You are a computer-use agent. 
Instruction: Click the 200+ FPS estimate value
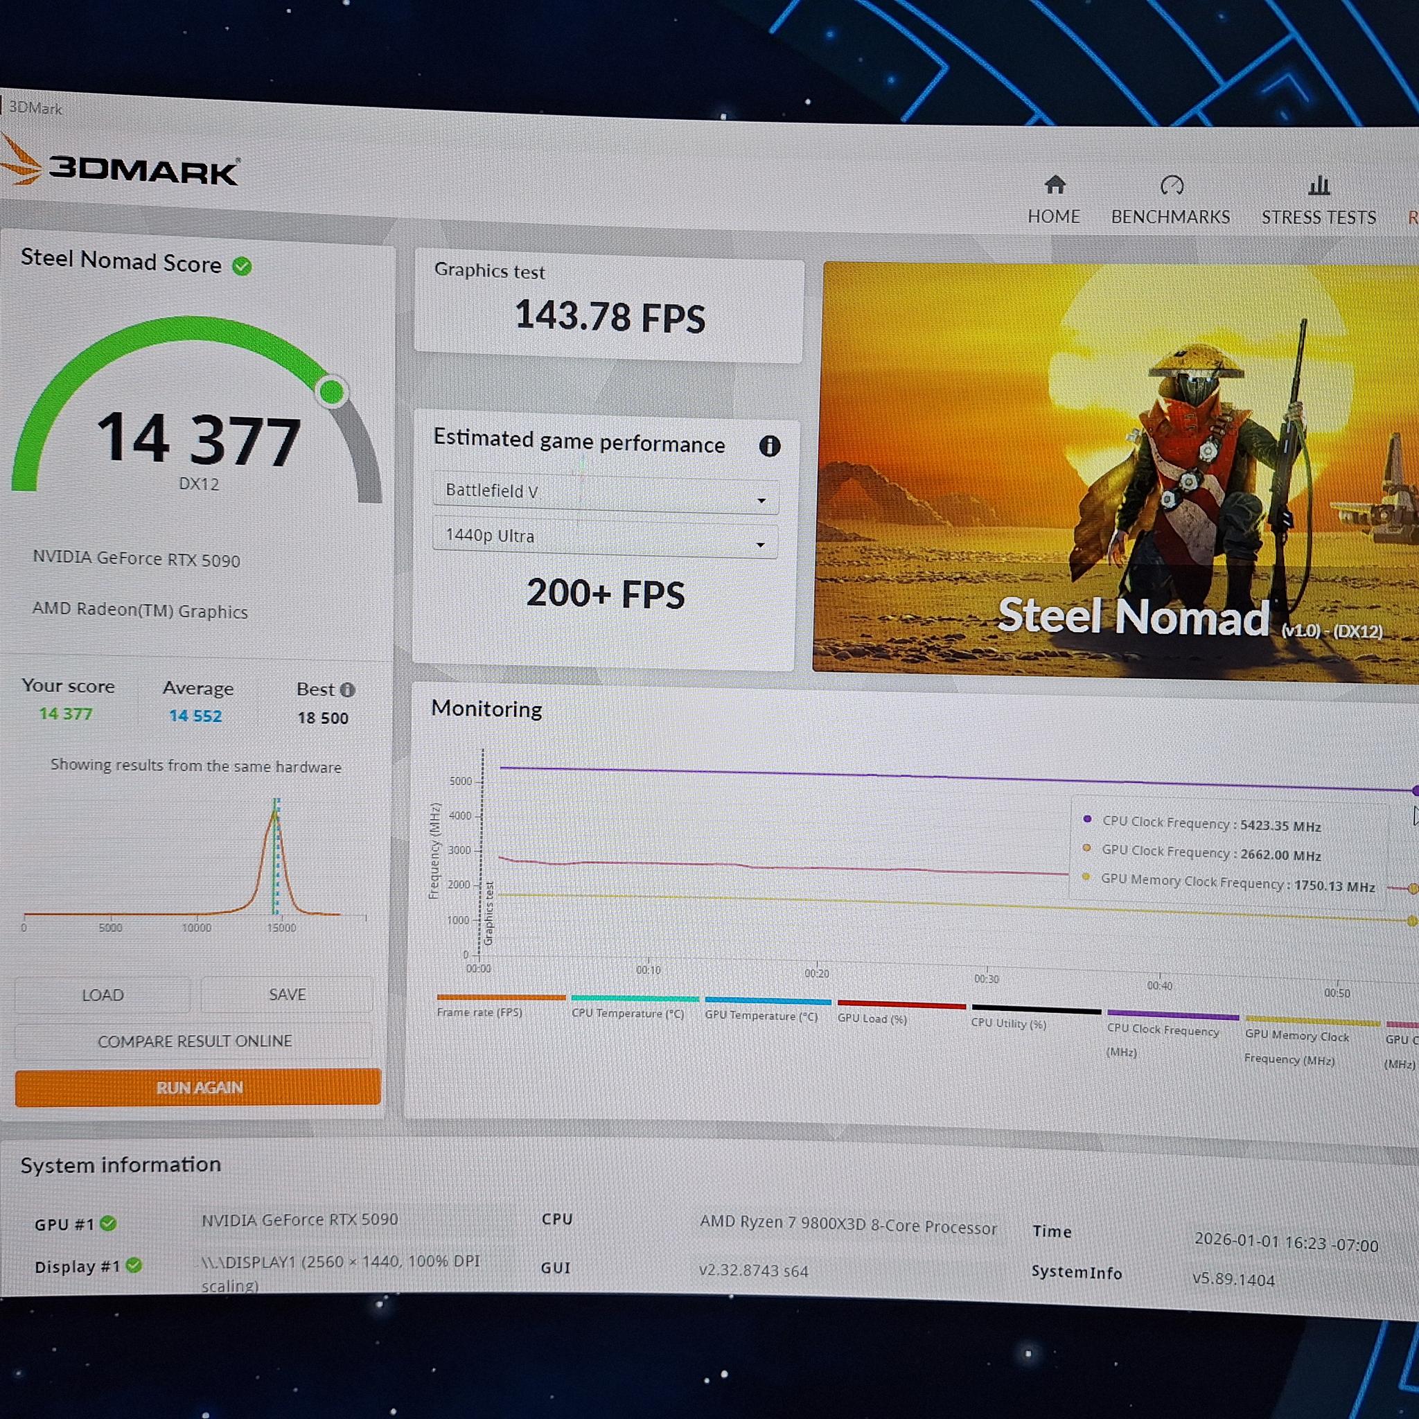(x=605, y=594)
